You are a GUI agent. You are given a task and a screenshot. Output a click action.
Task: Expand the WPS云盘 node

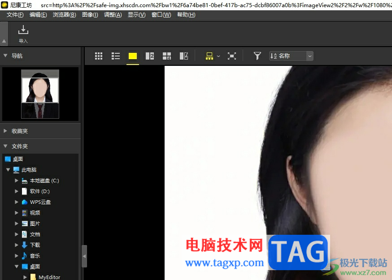pyautogui.click(x=17, y=202)
